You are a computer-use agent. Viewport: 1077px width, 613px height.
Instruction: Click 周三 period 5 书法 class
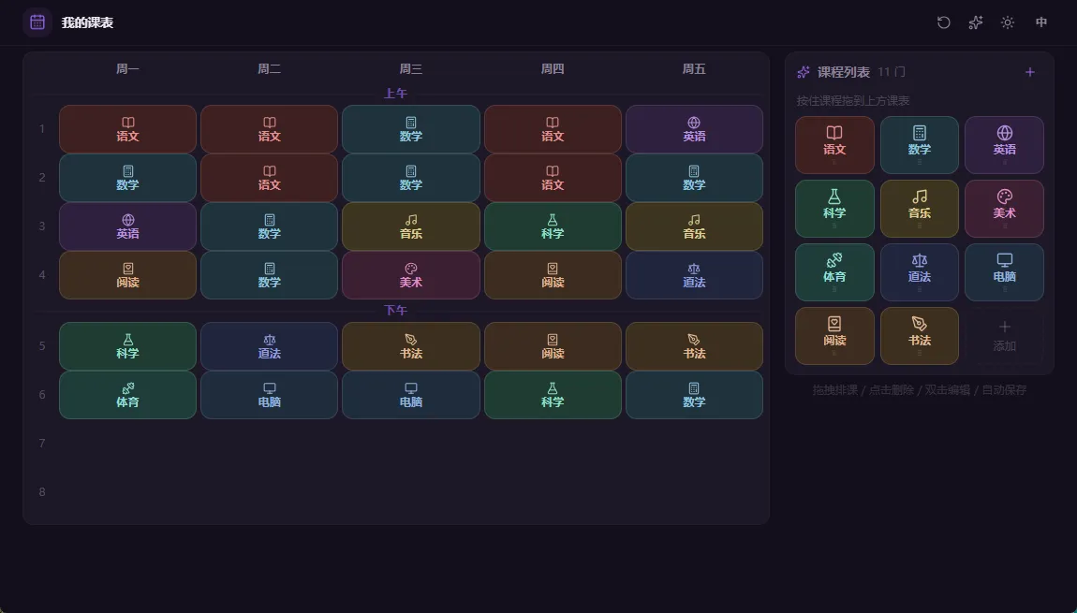pyautogui.click(x=411, y=346)
